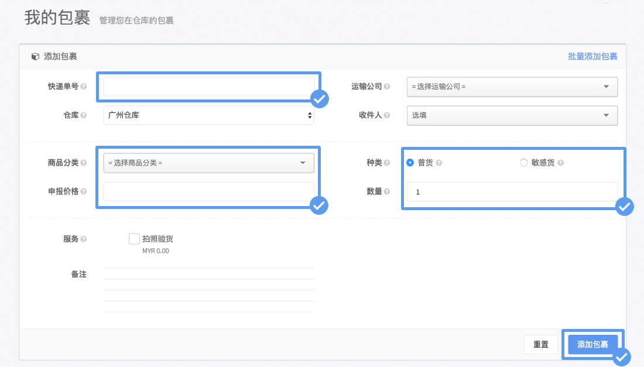Open the help icon next to 快递单号
644x367 pixels.
(83, 85)
